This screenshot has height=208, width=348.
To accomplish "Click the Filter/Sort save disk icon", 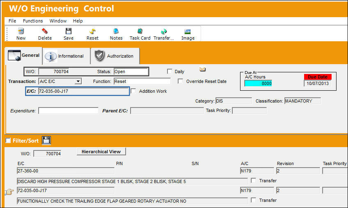I will click(46, 140).
